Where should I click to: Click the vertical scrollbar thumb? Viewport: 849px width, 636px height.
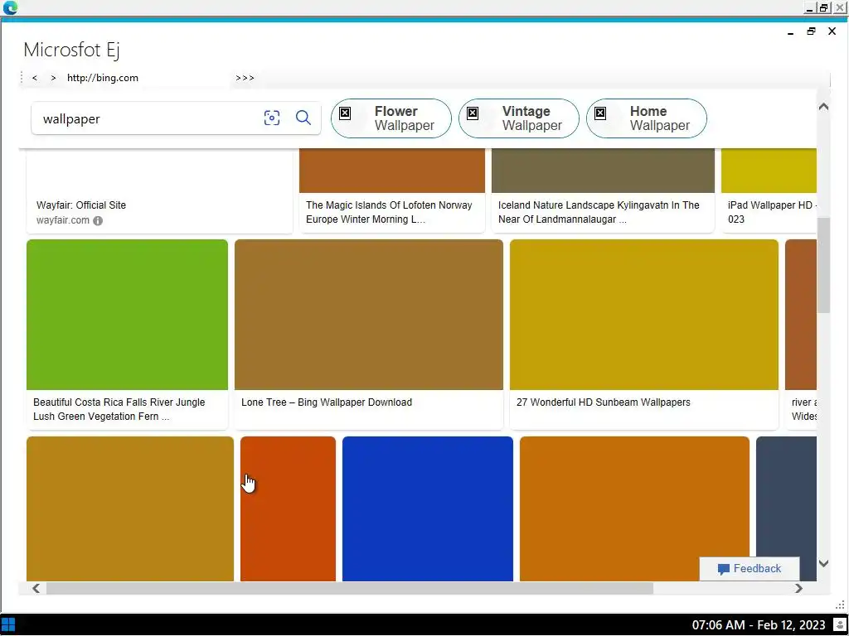pos(823,265)
